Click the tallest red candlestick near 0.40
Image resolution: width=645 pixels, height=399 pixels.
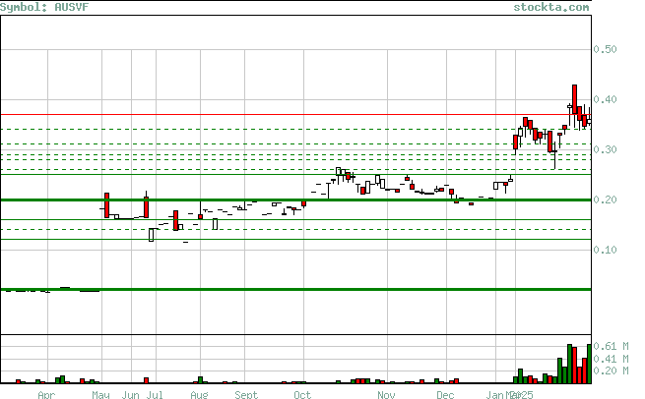coord(575,99)
